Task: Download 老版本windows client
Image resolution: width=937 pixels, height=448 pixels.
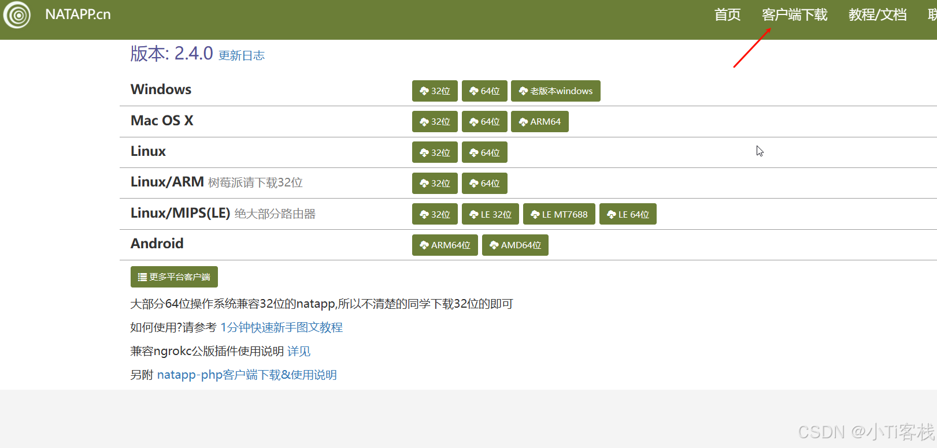Action: click(x=555, y=91)
